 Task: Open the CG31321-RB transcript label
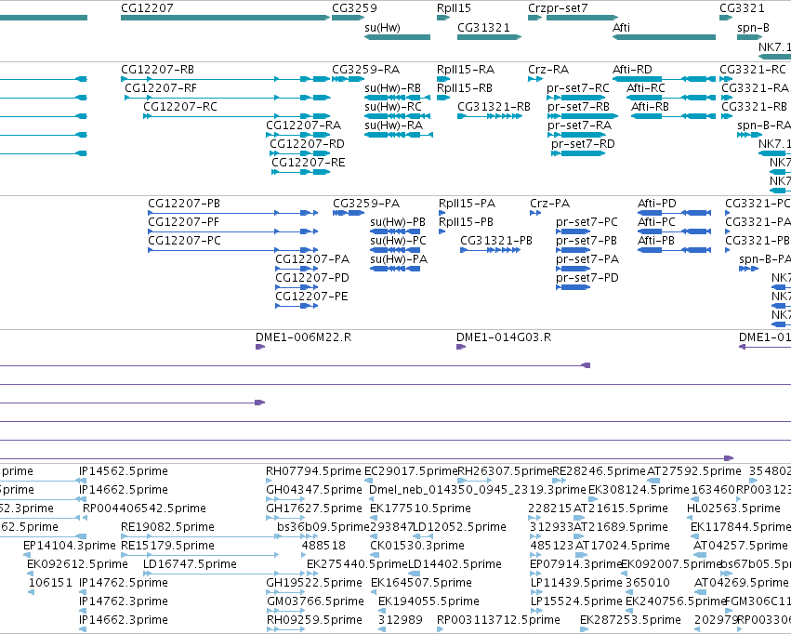coord(494,107)
